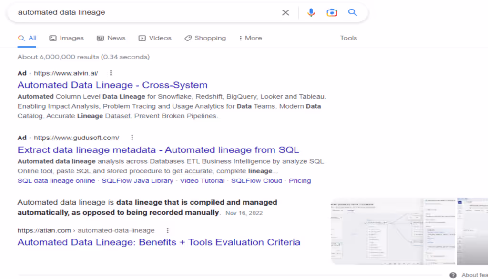Switch to the Images tab
This screenshot has width=488, height=279.
pos(67,38)
